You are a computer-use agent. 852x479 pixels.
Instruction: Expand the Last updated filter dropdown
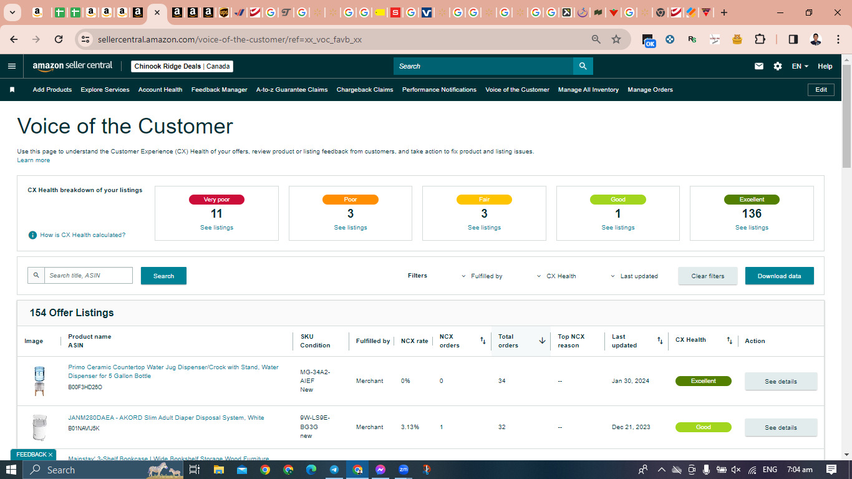634,276
